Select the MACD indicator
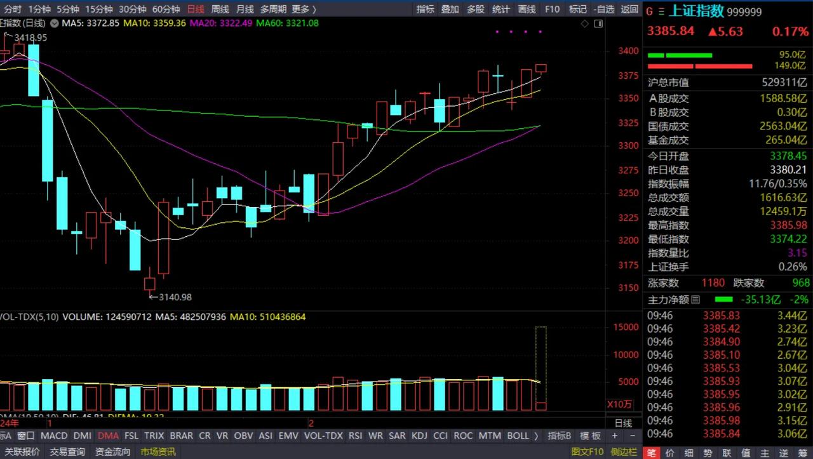Image resolution: width=813 pixels, height=459 pixels. point(54,436)
